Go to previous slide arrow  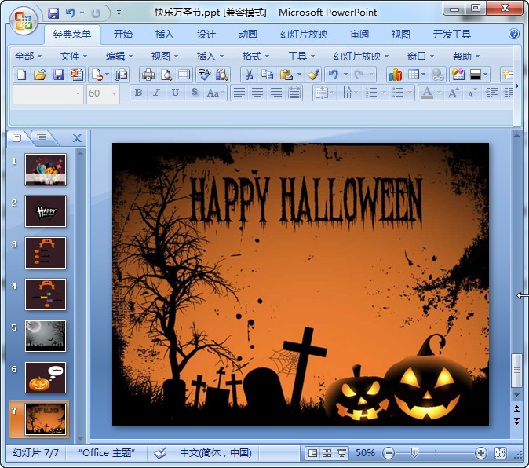tap(516, 409)
